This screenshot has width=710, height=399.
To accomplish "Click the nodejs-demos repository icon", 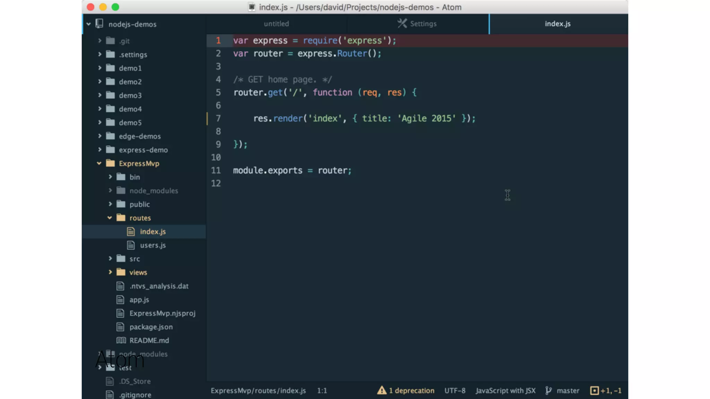I will tap(99, 24).
